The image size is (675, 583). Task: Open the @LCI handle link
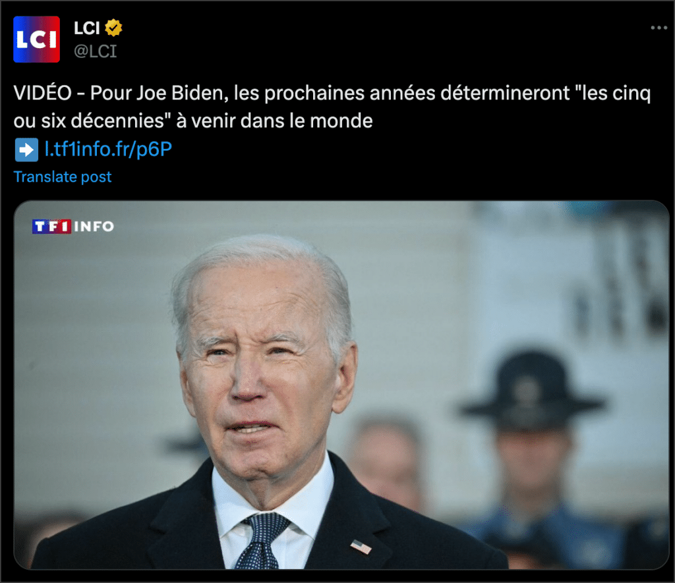[95, 51]
